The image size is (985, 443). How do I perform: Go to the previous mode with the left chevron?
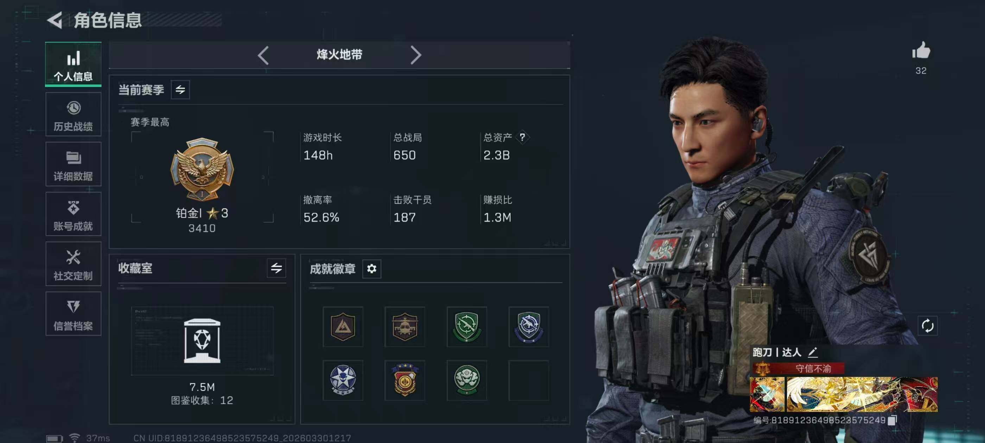point(263,56)
